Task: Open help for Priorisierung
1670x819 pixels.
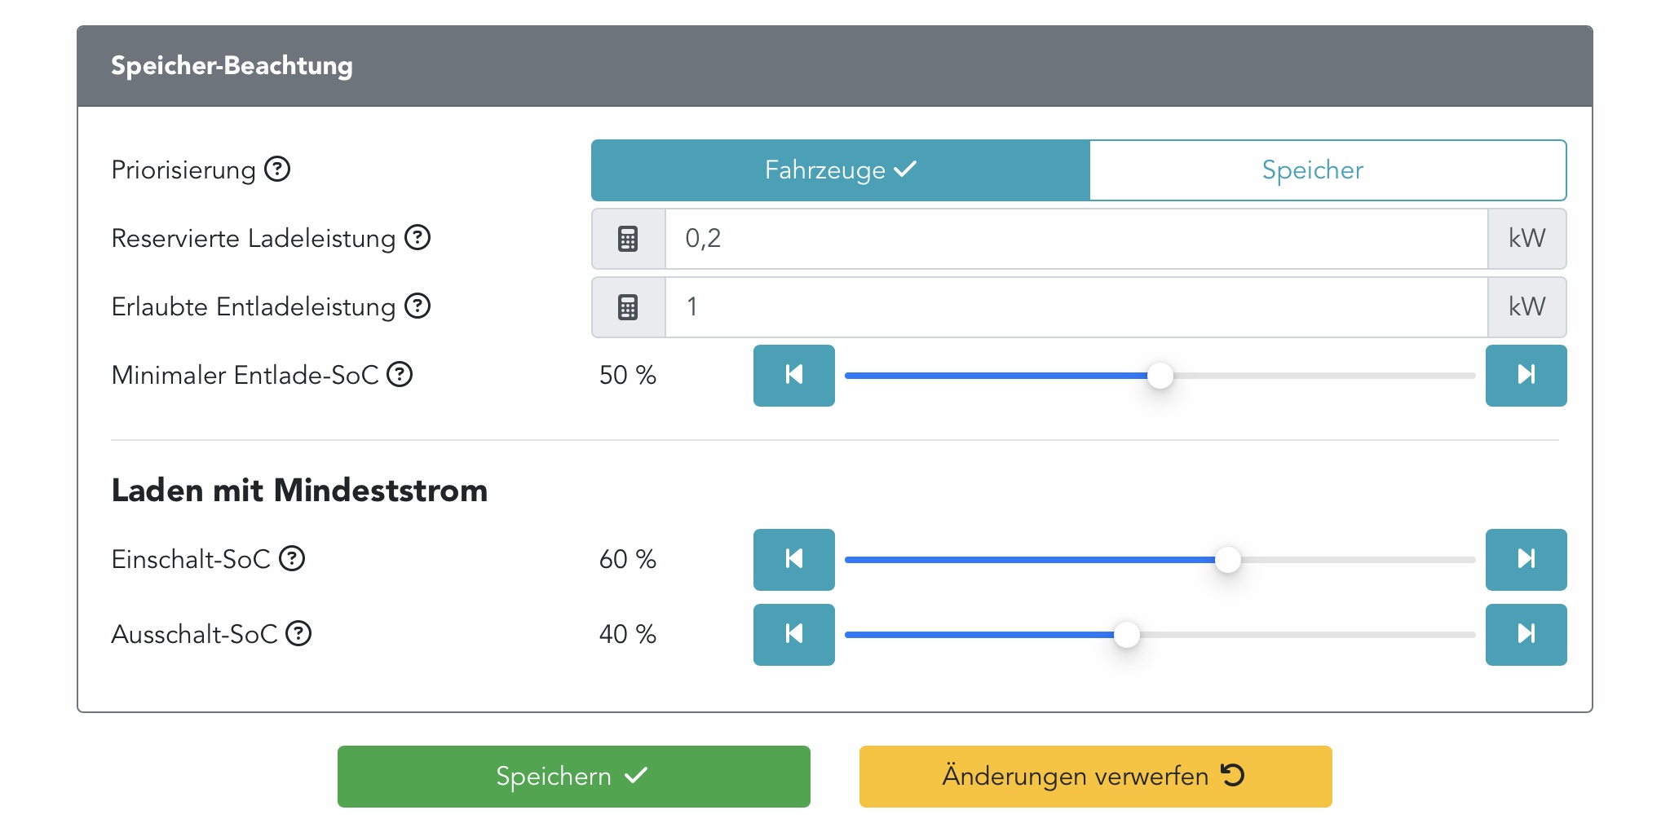Action: (278, 170)
